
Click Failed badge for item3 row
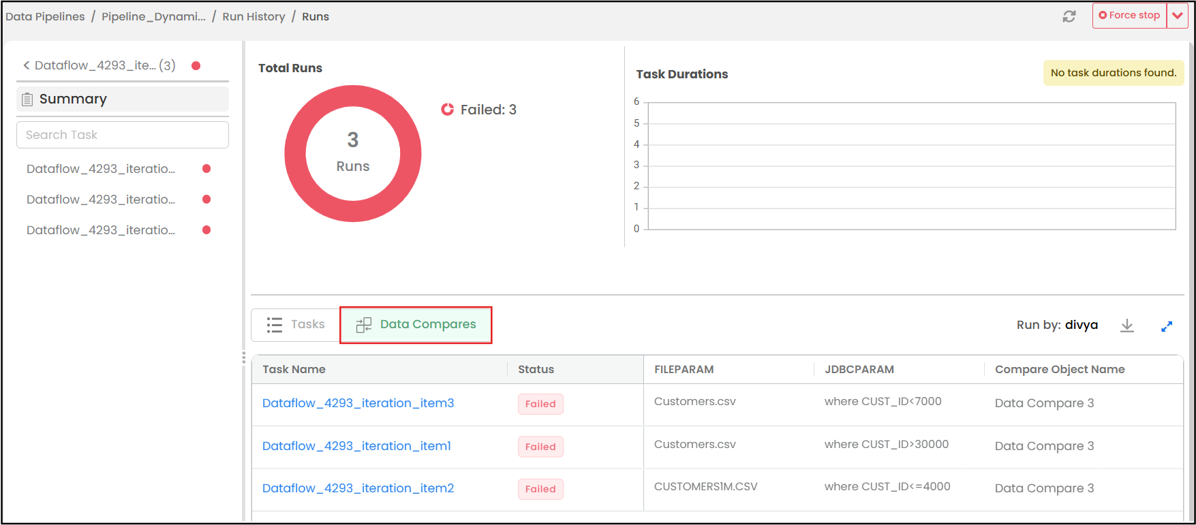[x=540, y=404]
